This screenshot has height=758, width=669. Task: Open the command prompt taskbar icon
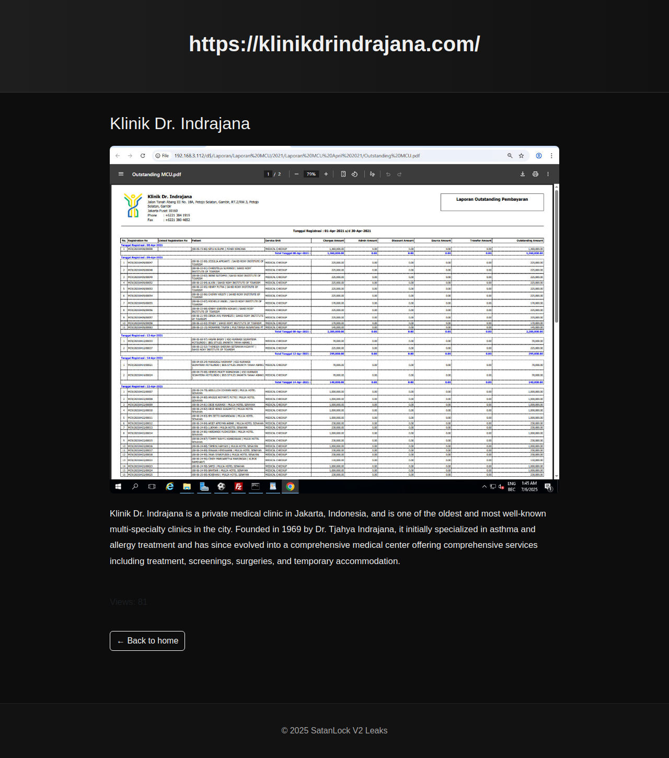(x=256, y=487)
